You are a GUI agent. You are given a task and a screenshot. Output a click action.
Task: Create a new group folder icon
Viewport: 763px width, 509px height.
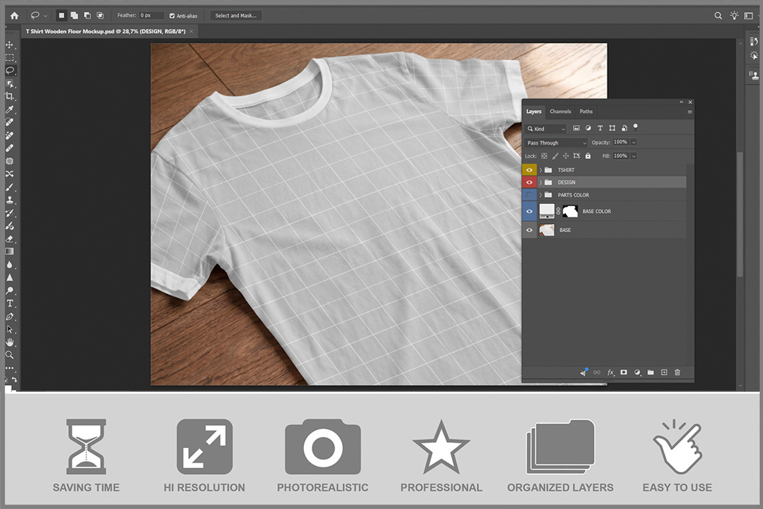(x=650, y=372)
